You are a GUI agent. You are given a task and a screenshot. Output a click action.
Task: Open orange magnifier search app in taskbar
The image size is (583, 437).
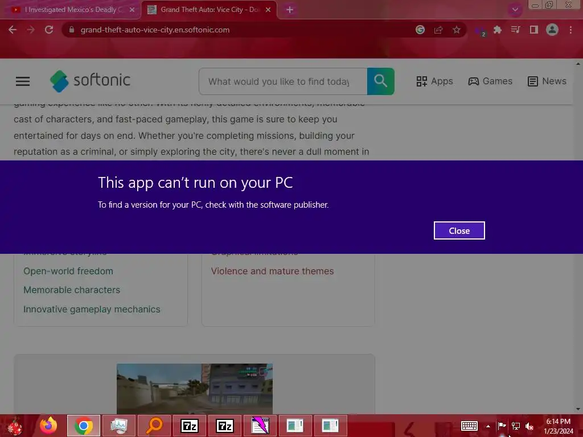154,426
